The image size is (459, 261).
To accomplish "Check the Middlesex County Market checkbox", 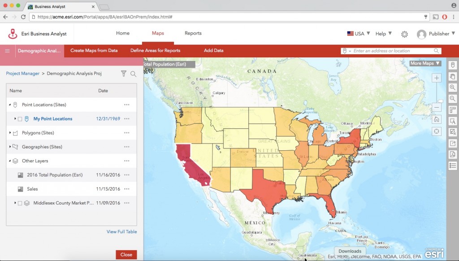I will tap(20, 203).
